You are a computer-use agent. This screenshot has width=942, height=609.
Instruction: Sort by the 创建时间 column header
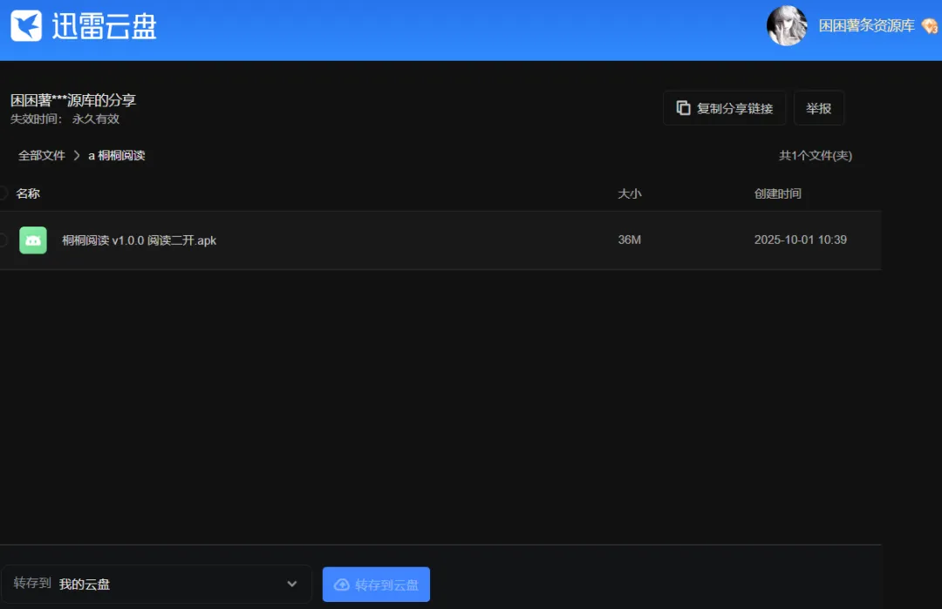point(777,193)
